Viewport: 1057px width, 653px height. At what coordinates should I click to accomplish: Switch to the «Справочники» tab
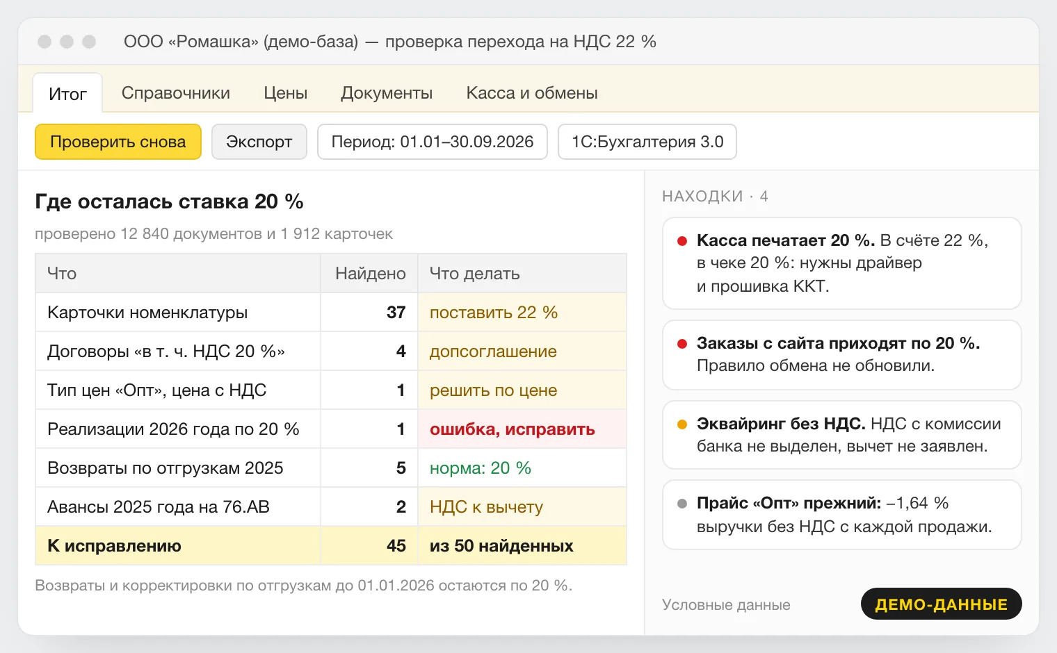[176, 93]
